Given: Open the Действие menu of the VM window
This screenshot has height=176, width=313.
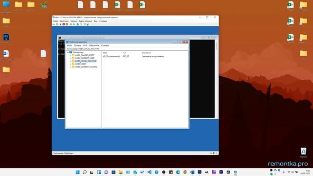Looking at the screenshot, I should [x=64, y=21].
